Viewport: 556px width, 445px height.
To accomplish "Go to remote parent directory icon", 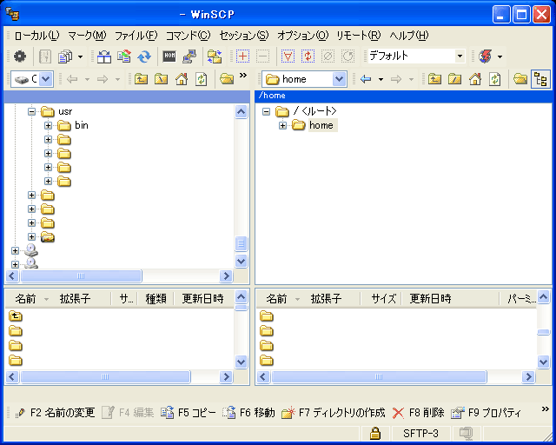I will [x=434, y=79].
